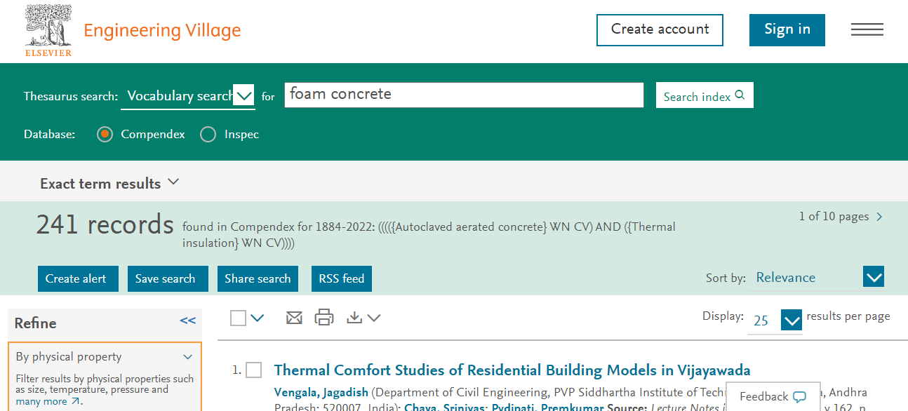This screenshot has height=411, width=908.
Task: Open the Vocabulary search type dropdown
Action: (x=243, y=96)
